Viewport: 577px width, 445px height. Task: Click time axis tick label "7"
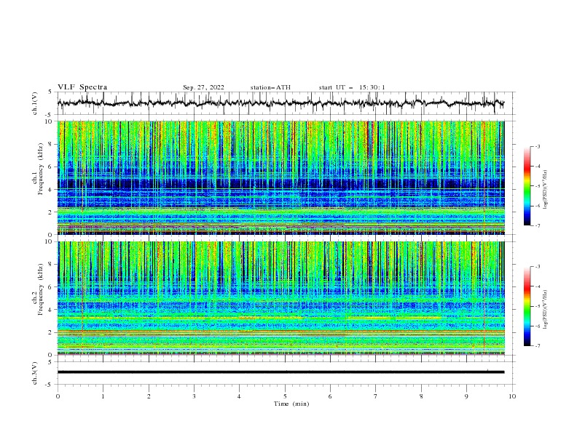(x=376, y=396)
